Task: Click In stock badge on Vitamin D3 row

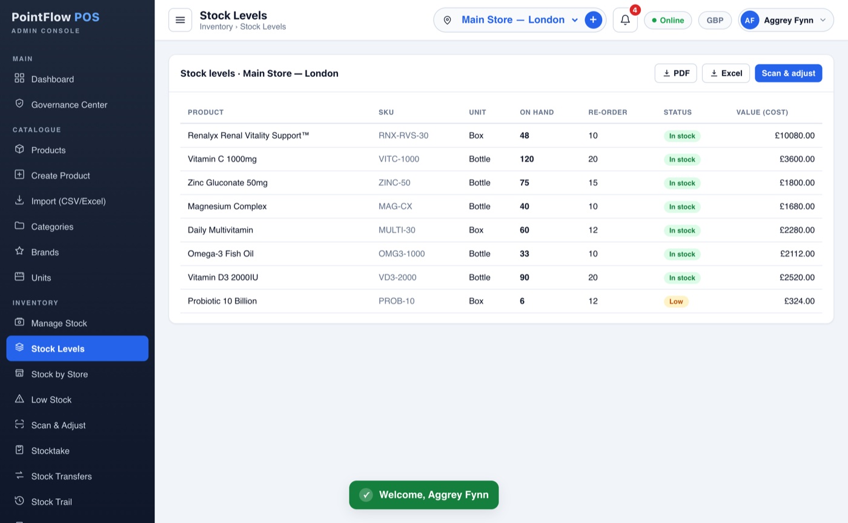Action: click(x=682, y=278)
